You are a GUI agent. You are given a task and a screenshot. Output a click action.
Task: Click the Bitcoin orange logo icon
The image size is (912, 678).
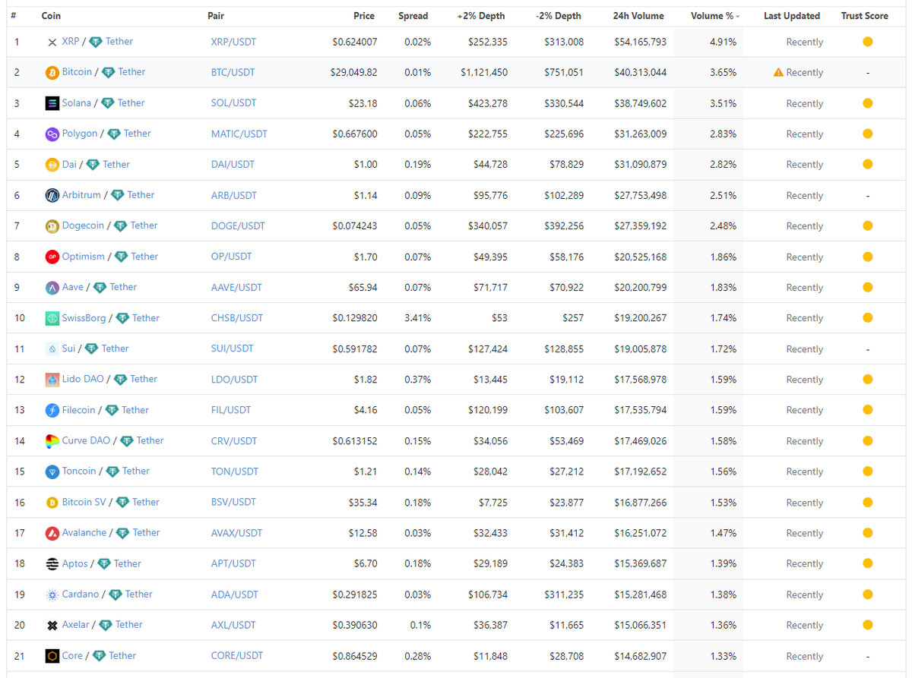click(52, 73)
